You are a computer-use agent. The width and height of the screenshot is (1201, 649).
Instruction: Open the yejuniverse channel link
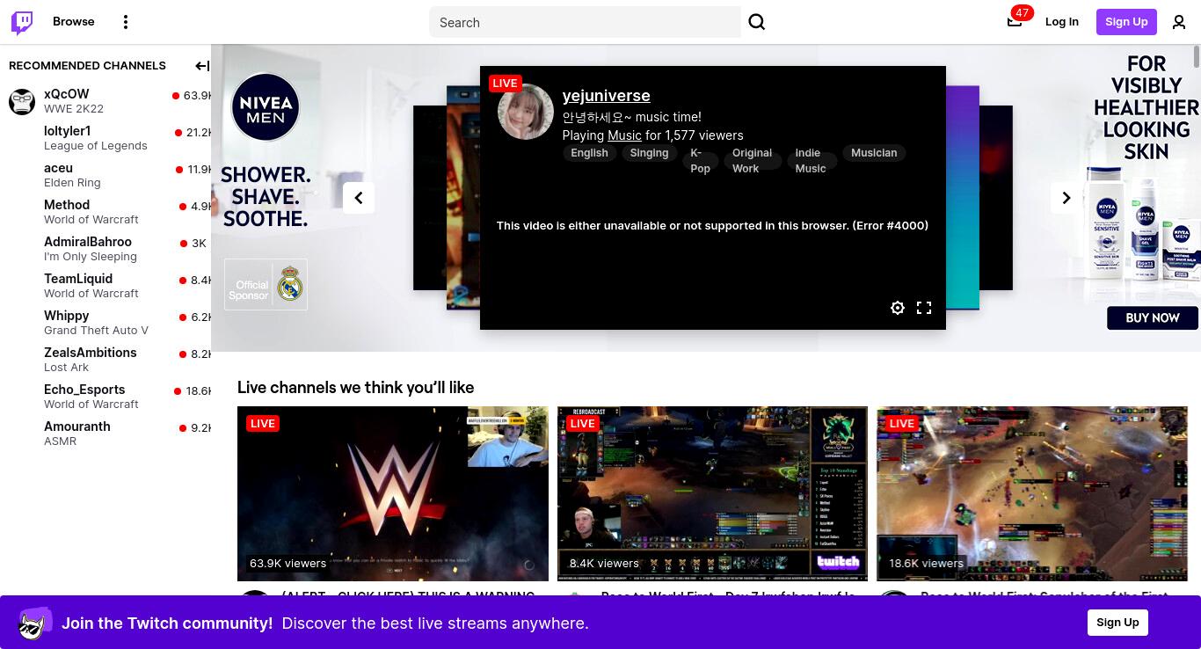coord(607,96)
